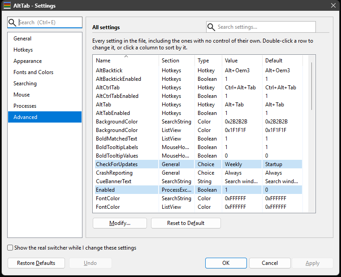The height and width of the screenshot is (277, 341).
Task: Sort the list by the Type column
Action: coord(208,60)
